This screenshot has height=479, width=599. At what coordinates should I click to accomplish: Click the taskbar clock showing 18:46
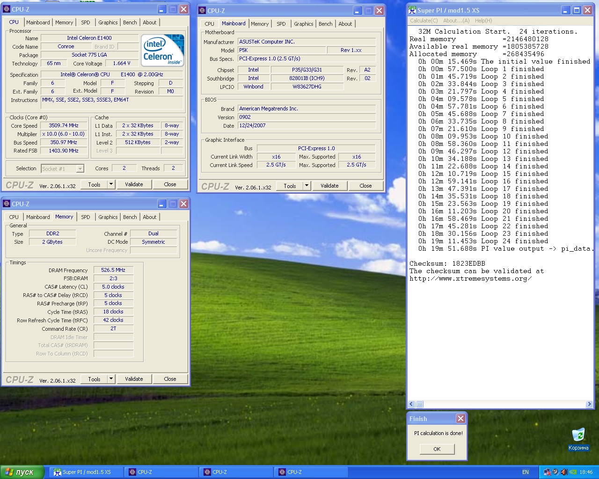[x=586, y=472]
